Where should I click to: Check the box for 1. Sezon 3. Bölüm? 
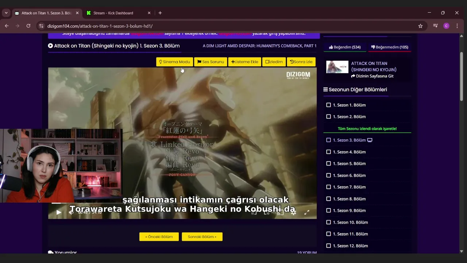tap(328, 140)
